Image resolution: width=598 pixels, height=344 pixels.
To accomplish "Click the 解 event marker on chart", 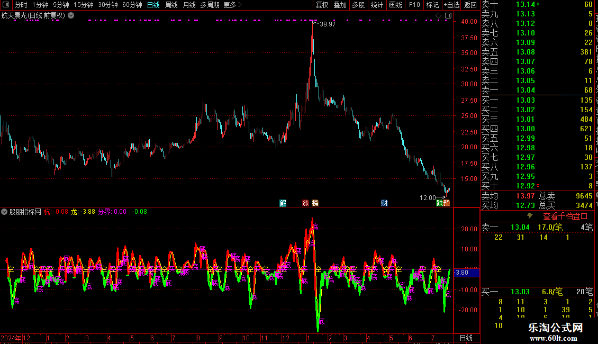I will point(283,203).
